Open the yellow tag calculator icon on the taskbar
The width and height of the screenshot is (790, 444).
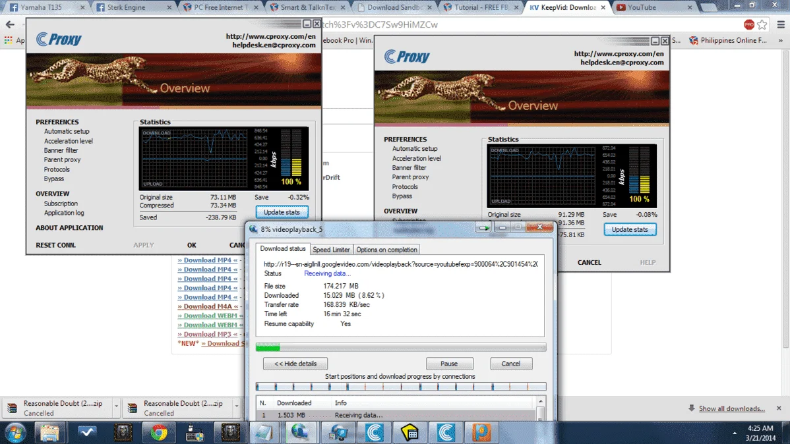click(x=410, y=432)
